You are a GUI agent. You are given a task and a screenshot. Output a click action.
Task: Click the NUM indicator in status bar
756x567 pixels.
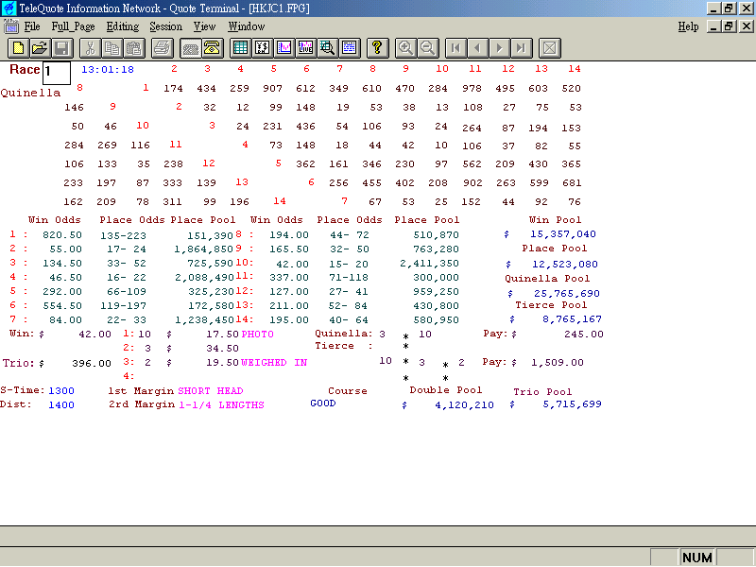(x=696, y=558)
